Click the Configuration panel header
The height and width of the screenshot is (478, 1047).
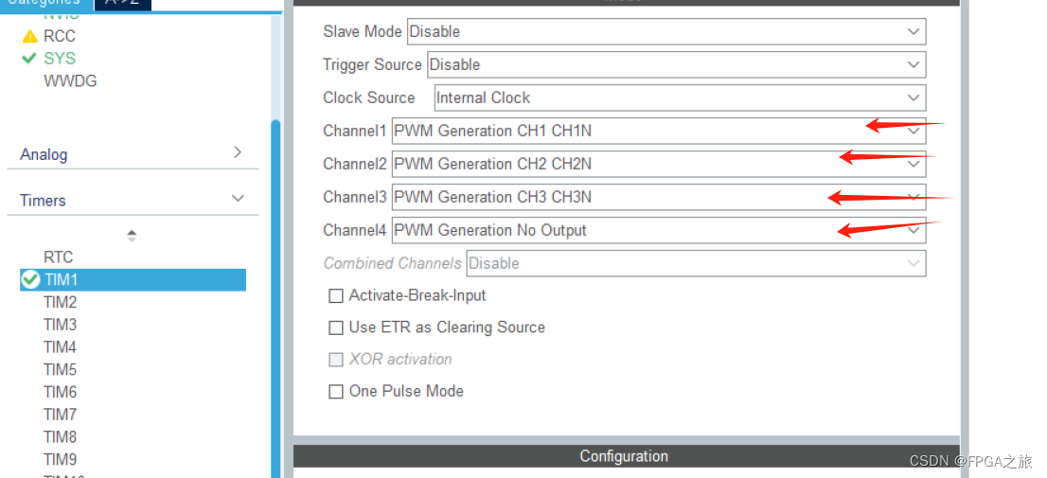tap(627, 456)
